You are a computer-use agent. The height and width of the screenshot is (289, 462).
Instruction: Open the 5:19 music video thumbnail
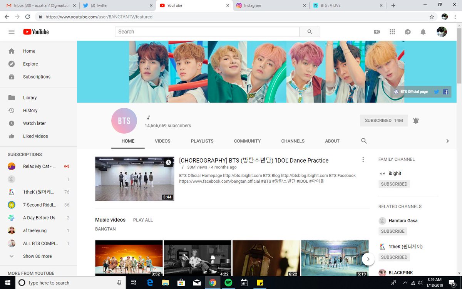coord(335,258)
